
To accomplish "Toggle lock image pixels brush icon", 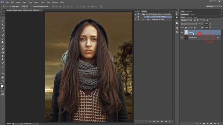I will 189,27.
